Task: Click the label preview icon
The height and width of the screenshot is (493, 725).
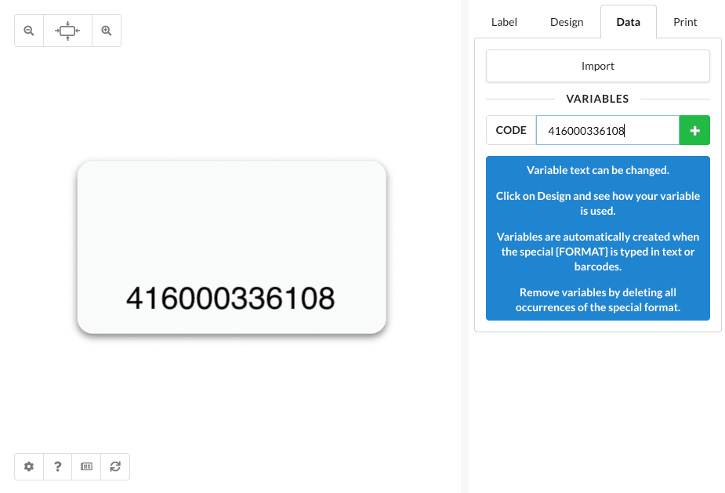Action: point(86,466)
